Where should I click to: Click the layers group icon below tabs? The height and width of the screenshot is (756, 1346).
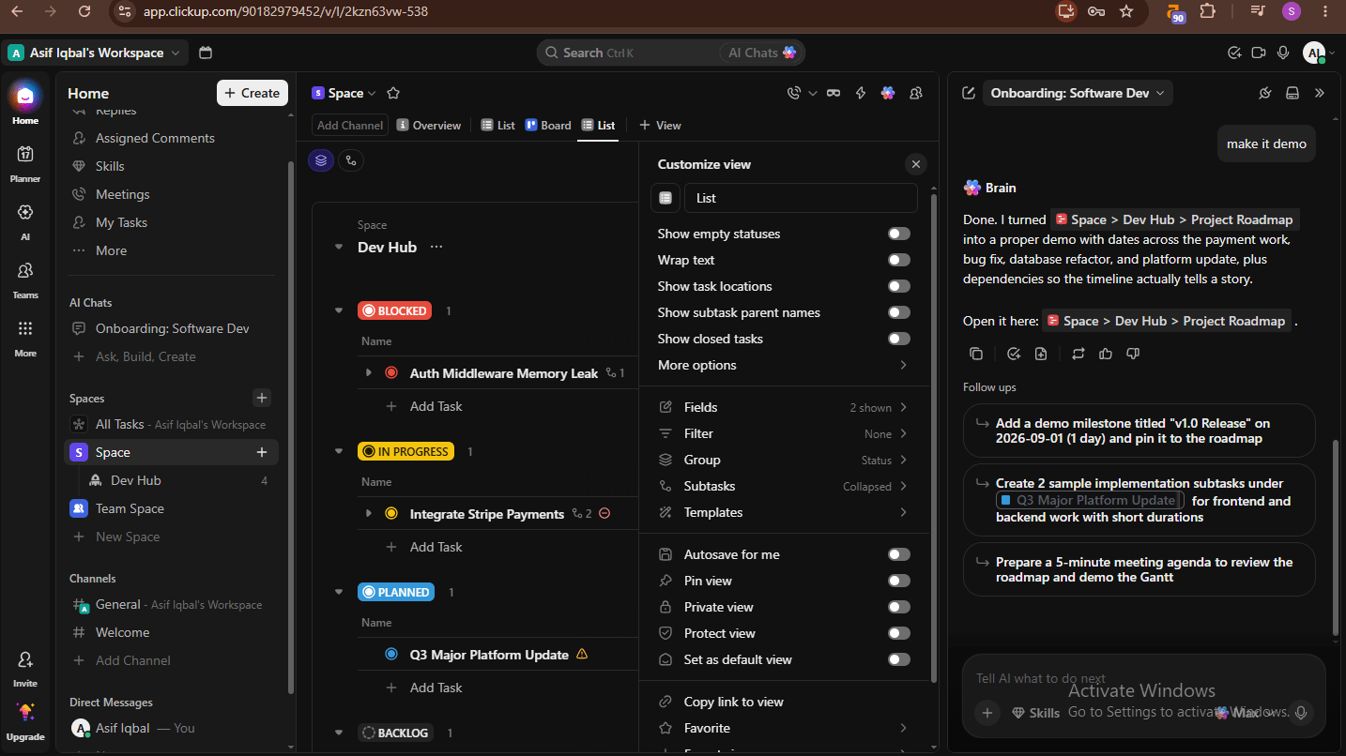(321, 160)
